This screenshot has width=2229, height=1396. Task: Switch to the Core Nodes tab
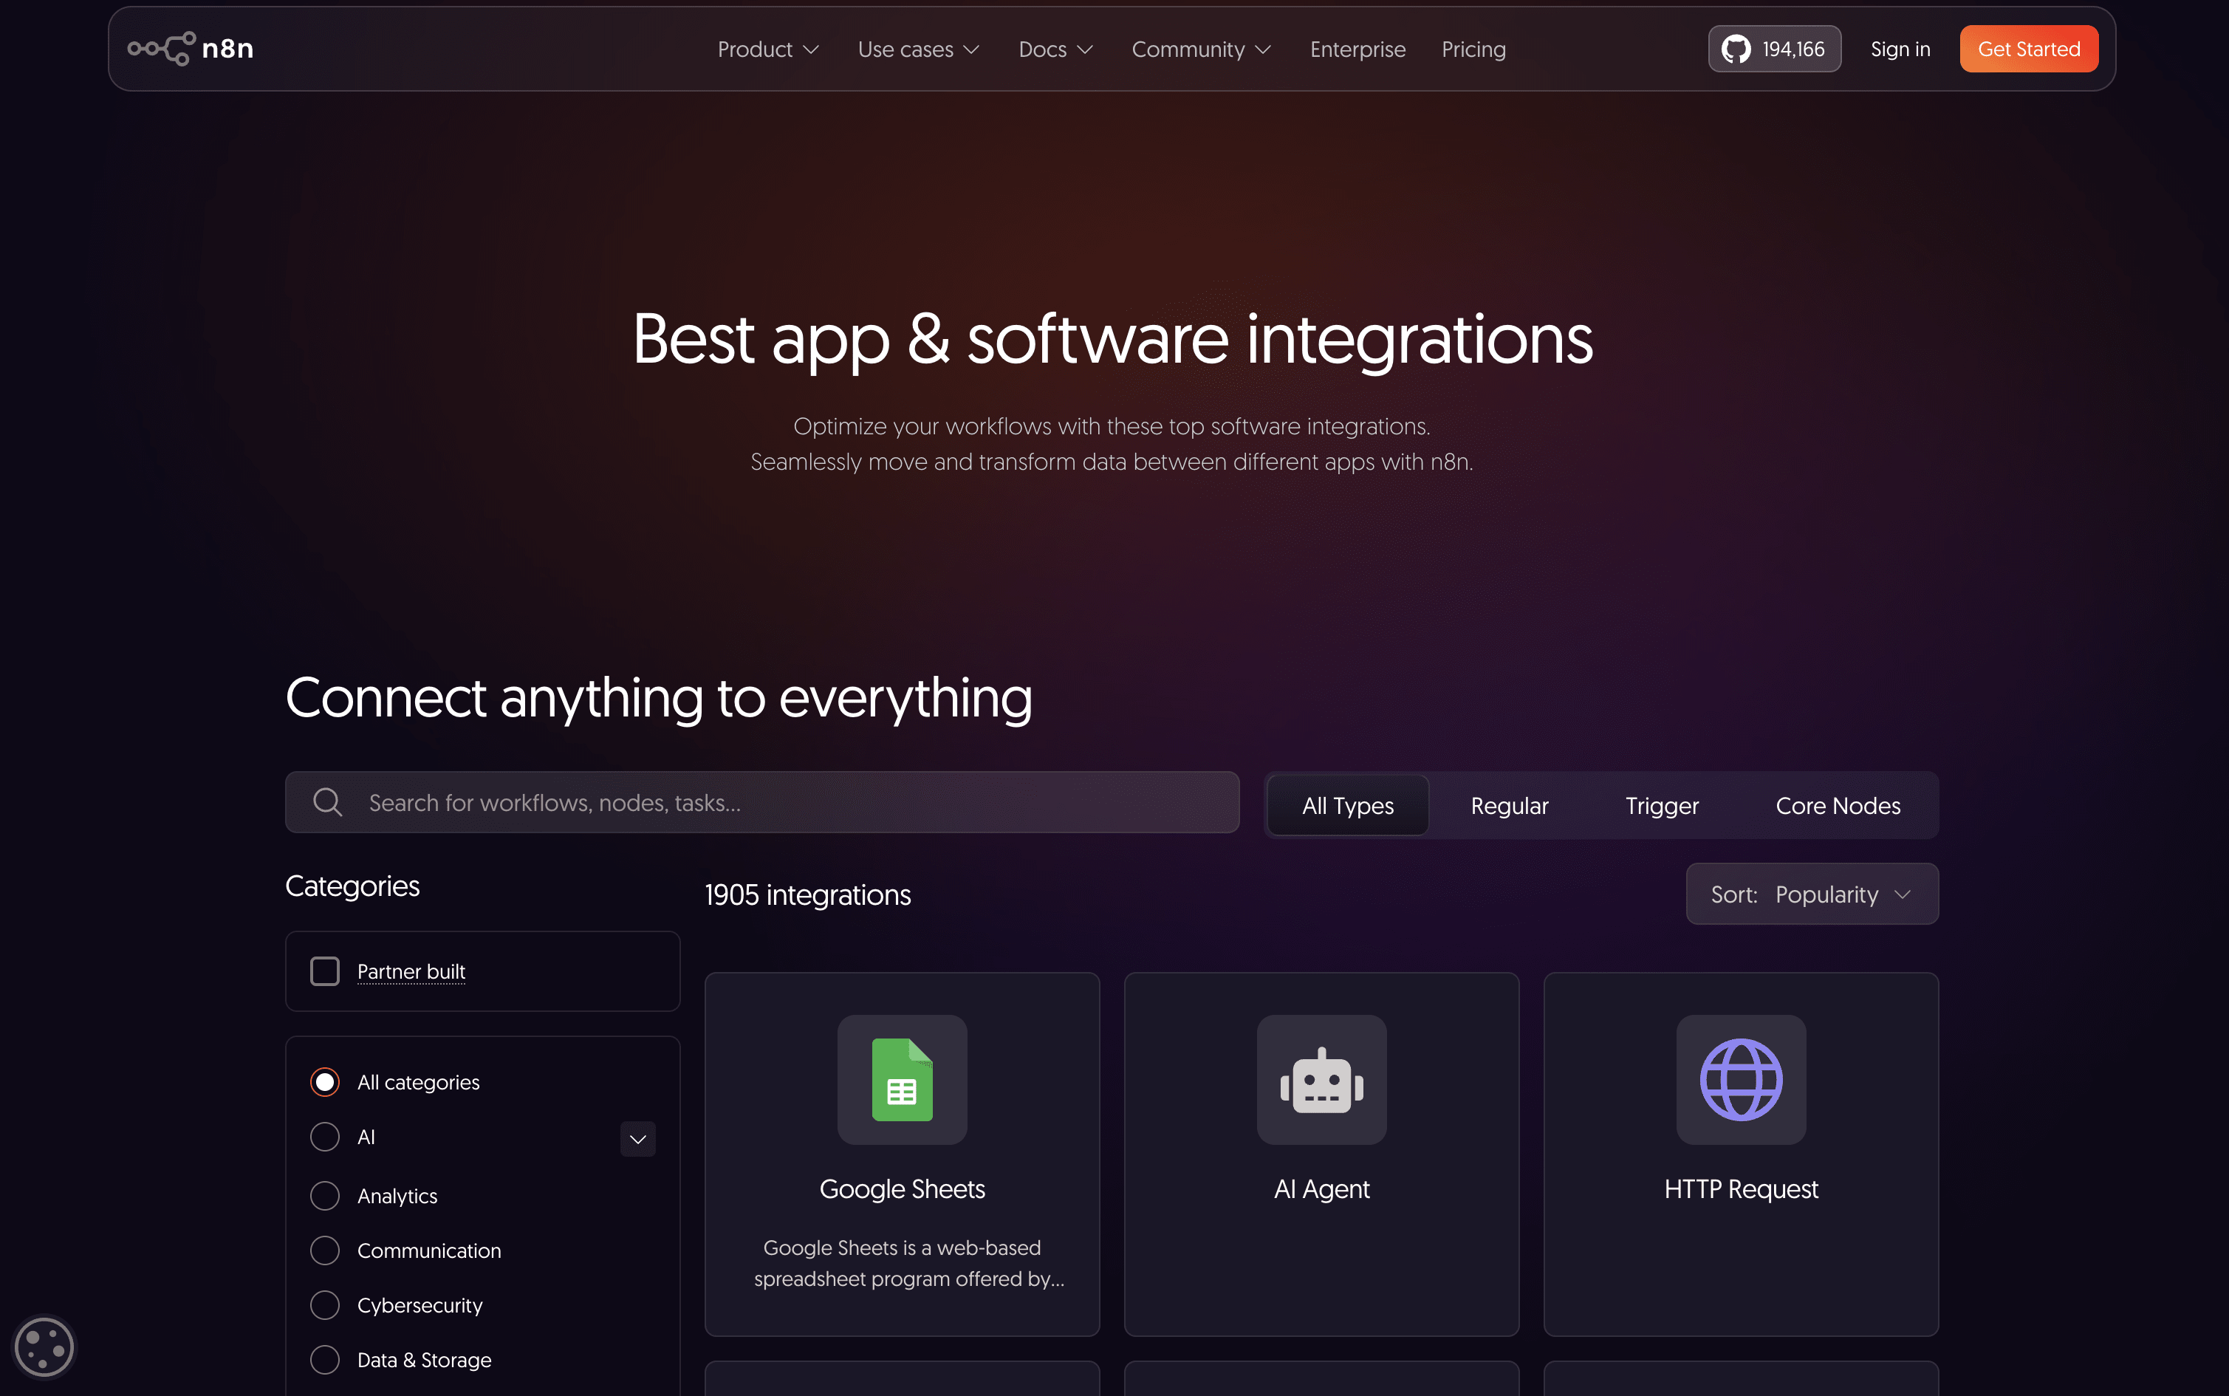pyautogui.click(x=1838, y=805)
